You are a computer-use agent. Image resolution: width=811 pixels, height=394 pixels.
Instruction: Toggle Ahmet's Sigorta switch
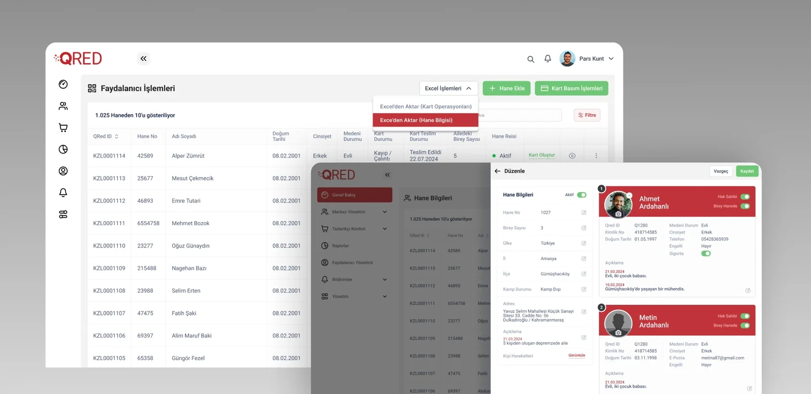pyautogui.click(x=706, y=254)
